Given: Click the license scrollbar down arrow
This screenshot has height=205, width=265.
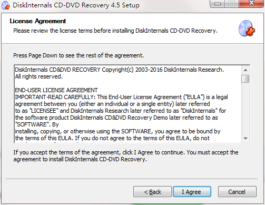Looking at the screenshot, I should [246, 139].
